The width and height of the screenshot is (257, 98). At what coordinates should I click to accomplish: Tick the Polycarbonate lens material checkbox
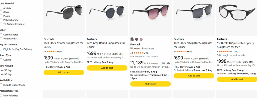coord(1,20)
